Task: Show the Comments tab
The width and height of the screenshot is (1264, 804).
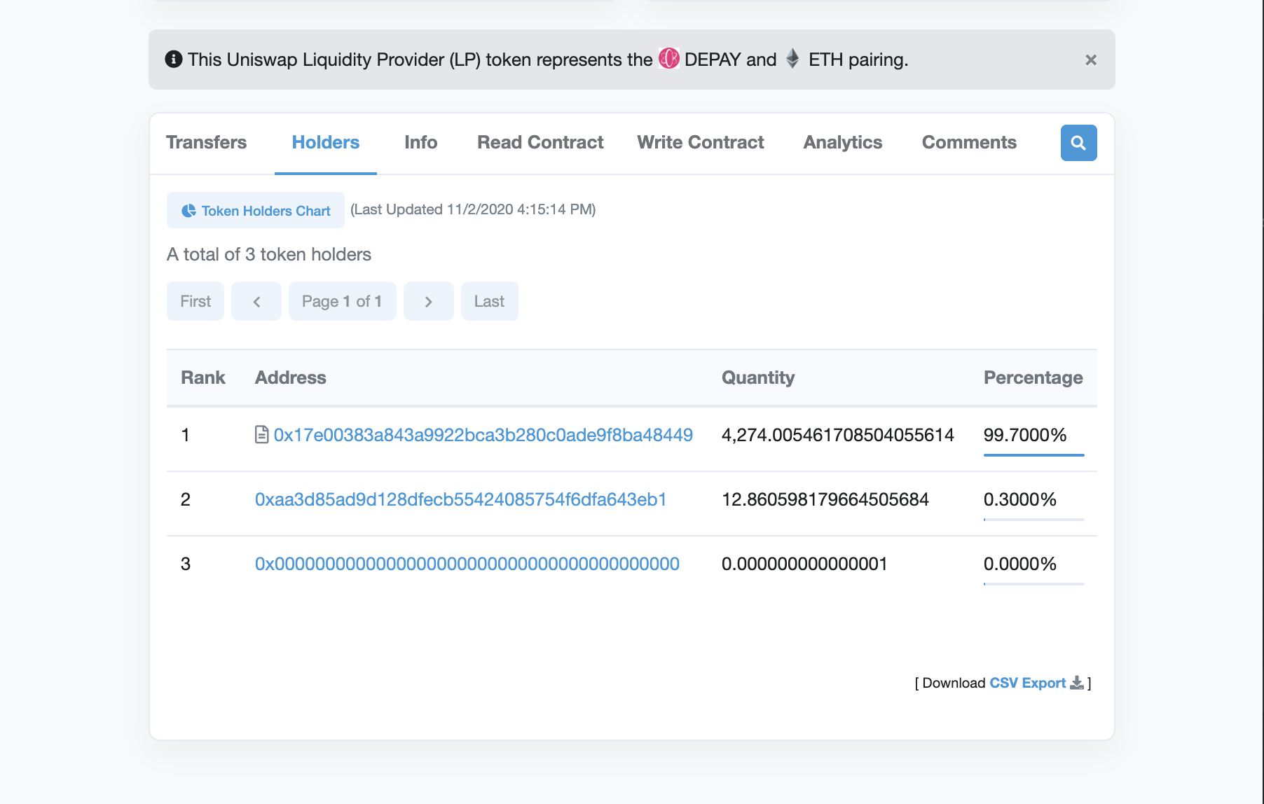Action: 969,143
